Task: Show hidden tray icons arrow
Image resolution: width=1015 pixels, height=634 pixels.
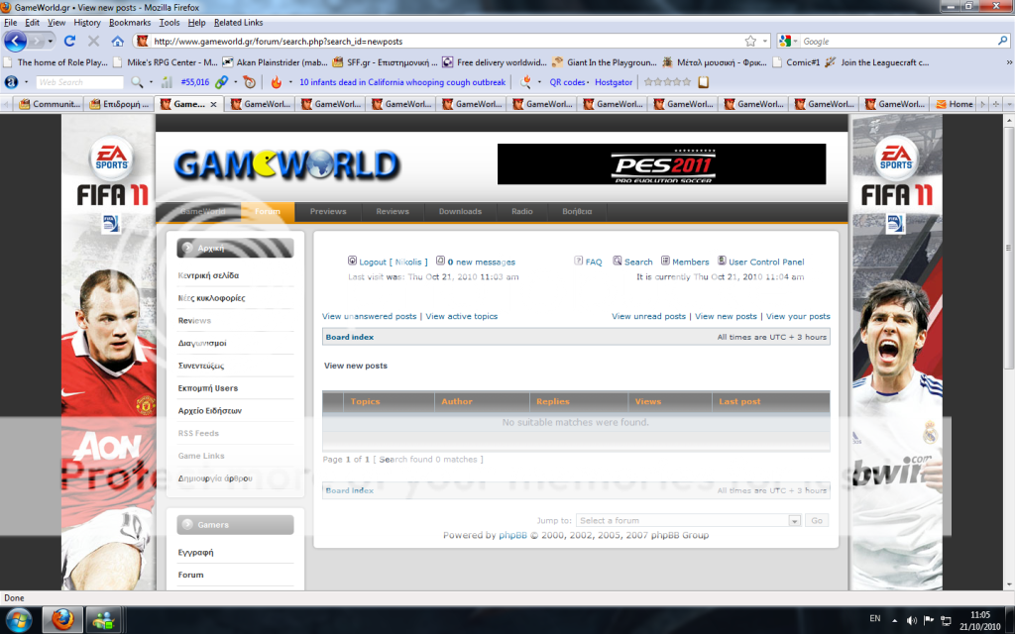Action: (894, 620)
